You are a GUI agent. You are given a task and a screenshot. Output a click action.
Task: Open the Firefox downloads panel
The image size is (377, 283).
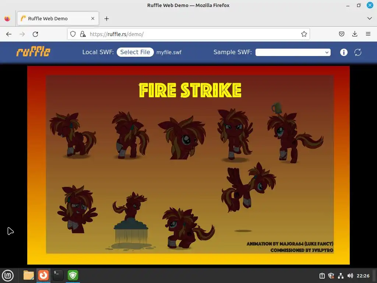(x=355, y=34)
